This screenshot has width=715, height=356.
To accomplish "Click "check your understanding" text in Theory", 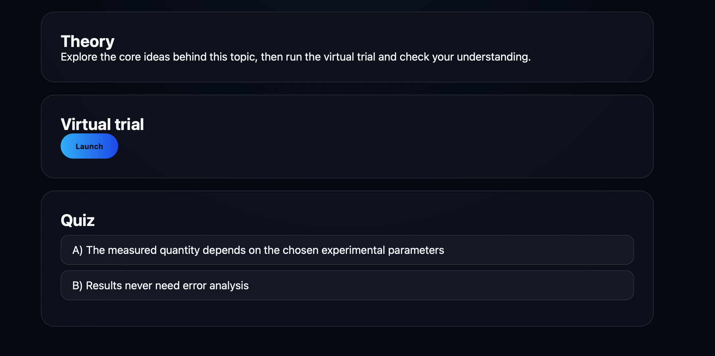I will [465, 57].
